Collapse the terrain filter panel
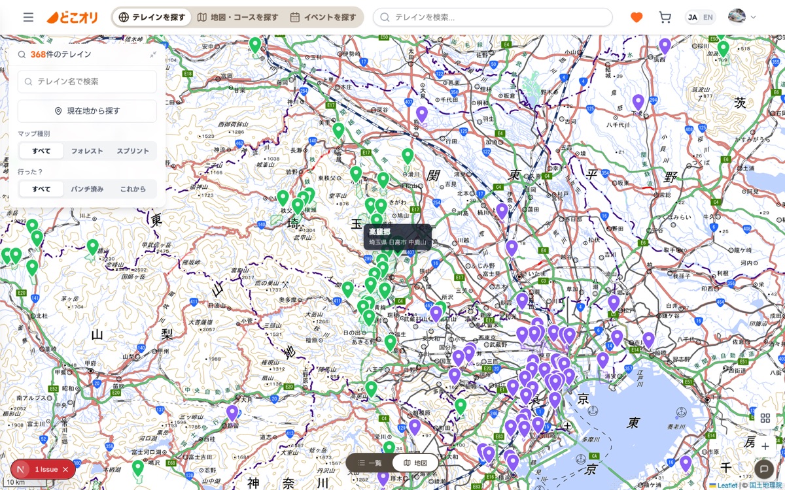Image resolution: width=785 pixels, height=490 pixels. point(153,54)
